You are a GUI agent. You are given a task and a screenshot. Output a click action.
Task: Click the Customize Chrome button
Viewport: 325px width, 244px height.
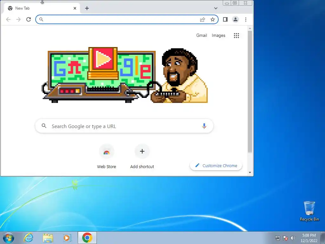pos(216,166)
